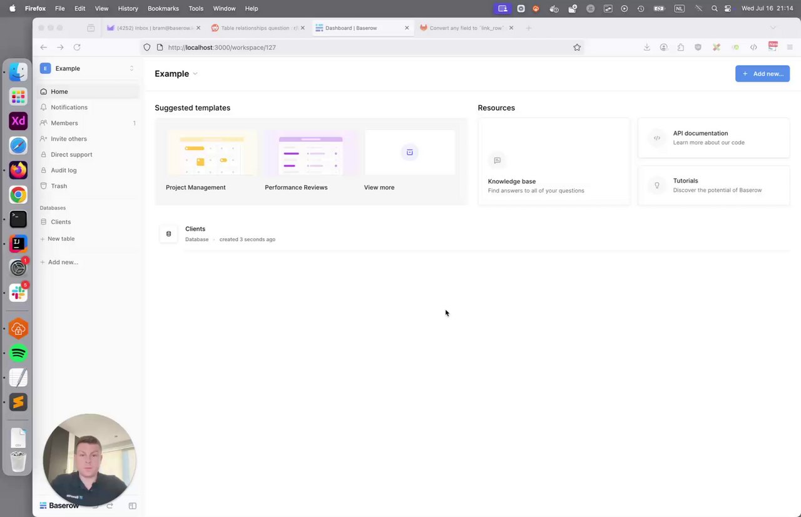Switch to the Inbox mail tab
The image size is (801, 517).
[153, 28]
